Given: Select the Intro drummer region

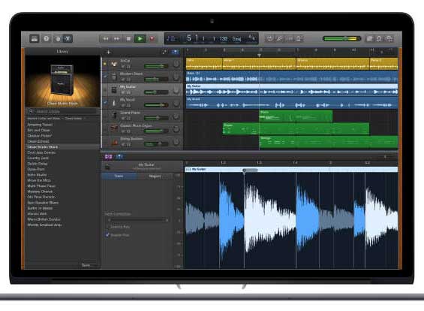Looking at the screenshot, I should pyautogui.click(x=204, y=64).
